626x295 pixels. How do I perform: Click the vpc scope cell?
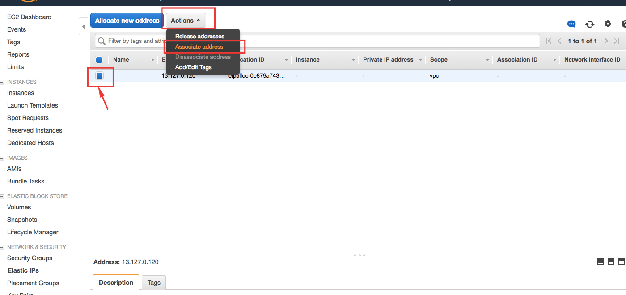(x=435, y=76)
